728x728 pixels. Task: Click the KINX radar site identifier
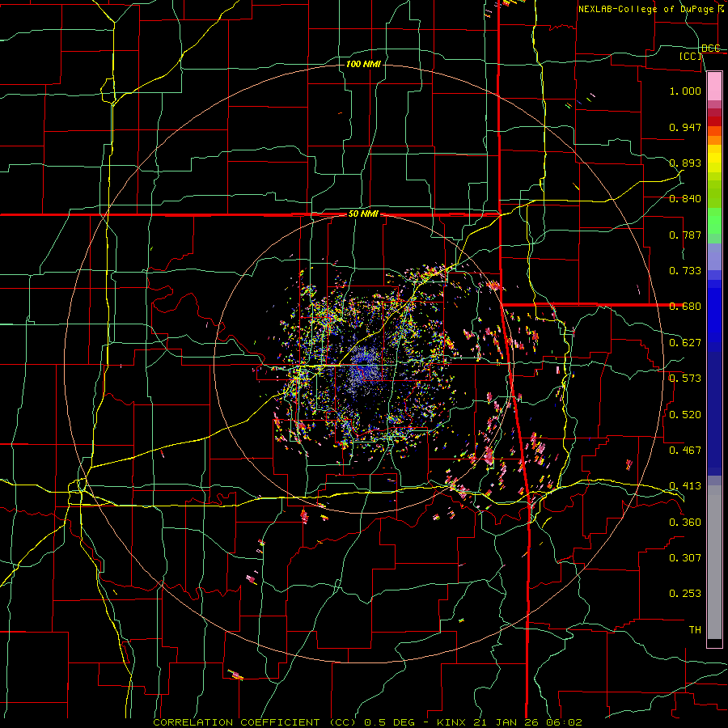tap(453, 722)
